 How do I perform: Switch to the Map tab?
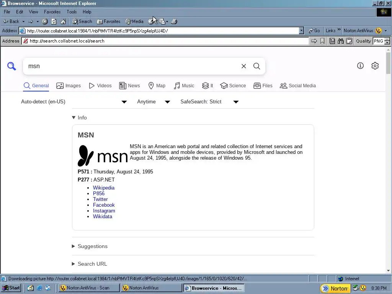(x=157, y=86)
